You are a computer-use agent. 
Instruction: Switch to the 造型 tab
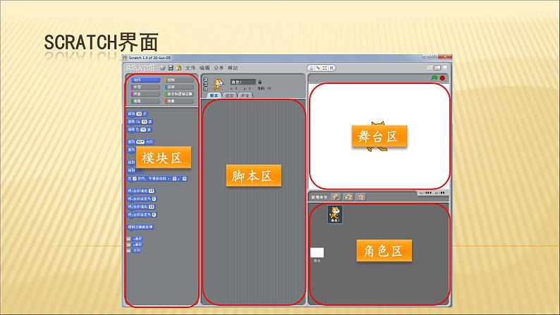coord(229,96)
